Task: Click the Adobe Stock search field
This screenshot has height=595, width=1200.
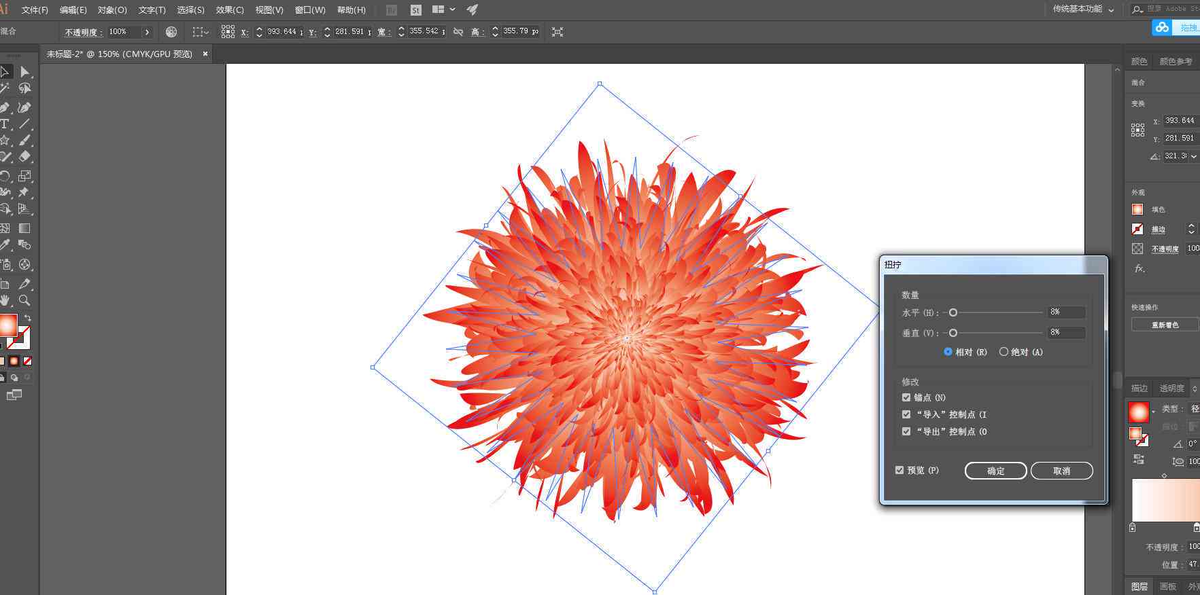Action: (x=1165, y=9)
